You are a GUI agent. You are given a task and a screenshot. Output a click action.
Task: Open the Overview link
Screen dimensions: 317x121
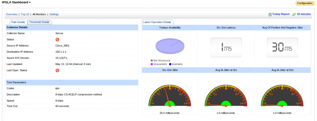tap(11, 14)
